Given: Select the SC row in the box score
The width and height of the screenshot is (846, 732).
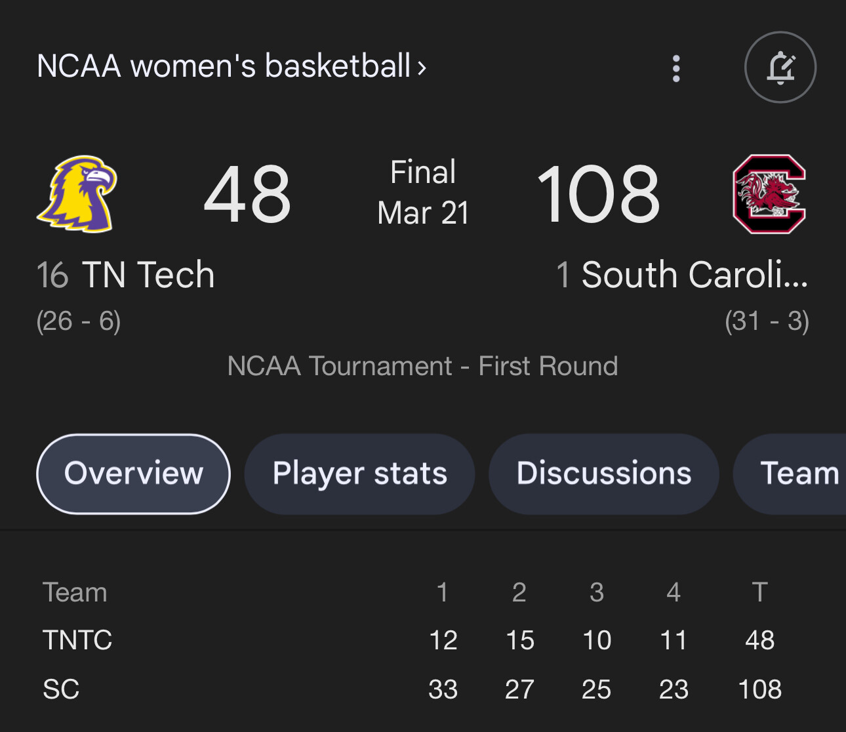Looking at the screenshot, I should tap(61, 689).
